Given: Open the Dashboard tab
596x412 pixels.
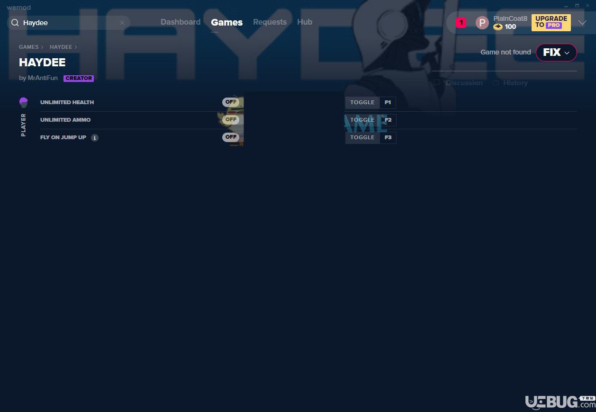Looking at the screenshot, I should [181, 22].
